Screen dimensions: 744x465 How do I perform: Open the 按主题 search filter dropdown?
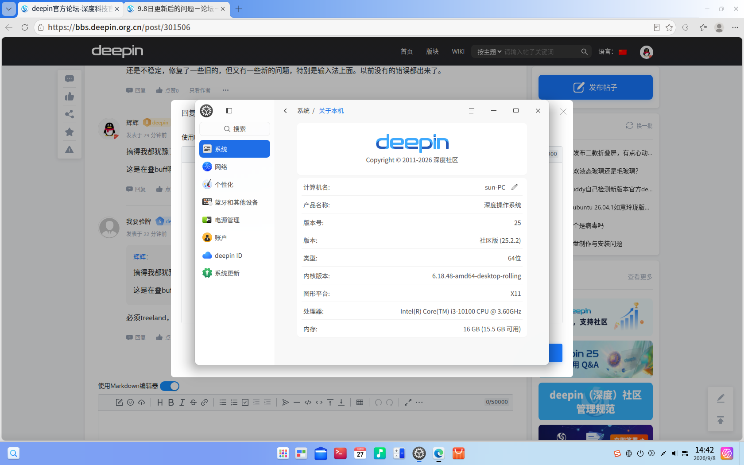[489, 52]
